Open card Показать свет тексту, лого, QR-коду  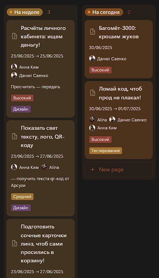point(40,168)
